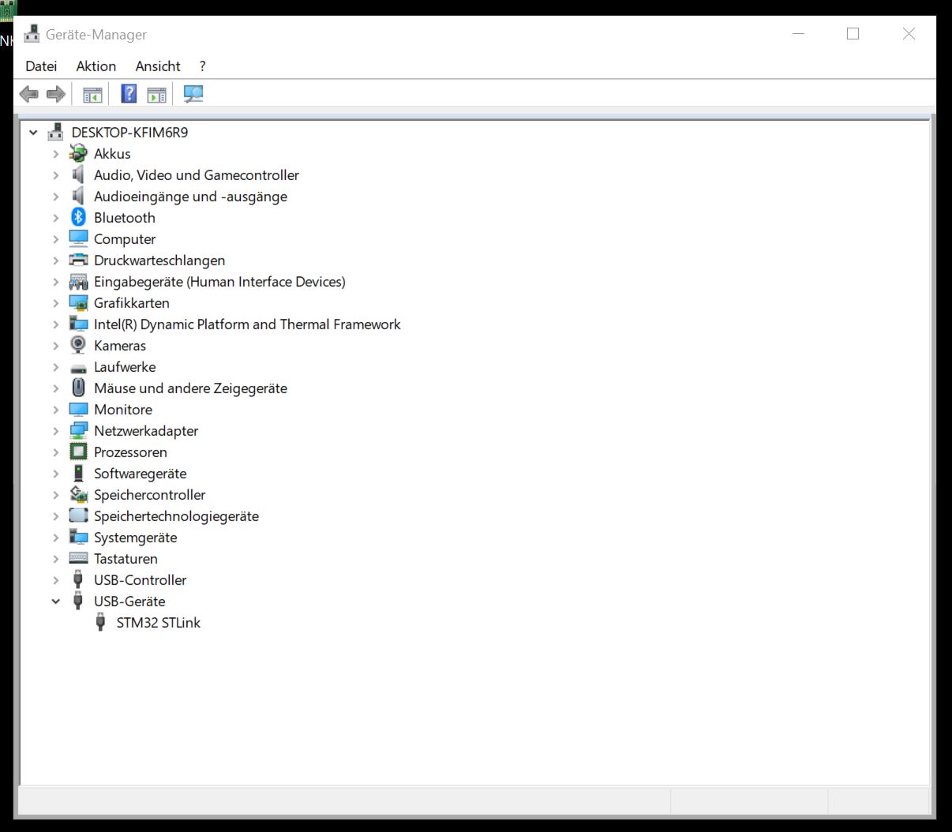The height and width of the screenshot is (832, 952).
Task: Expand Audio, Video und Gamecontroller
Action: pyautogui.click(x=55, y=175)
